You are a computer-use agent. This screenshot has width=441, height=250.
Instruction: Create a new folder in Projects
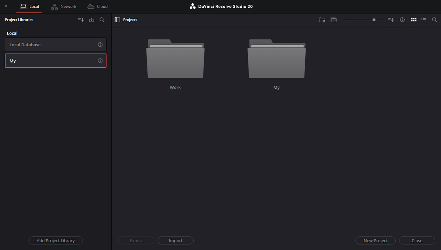click(x=322, y=20)
